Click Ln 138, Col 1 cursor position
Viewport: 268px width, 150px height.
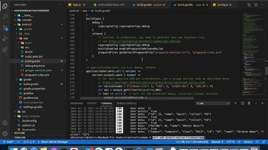(x=192, y=142)
